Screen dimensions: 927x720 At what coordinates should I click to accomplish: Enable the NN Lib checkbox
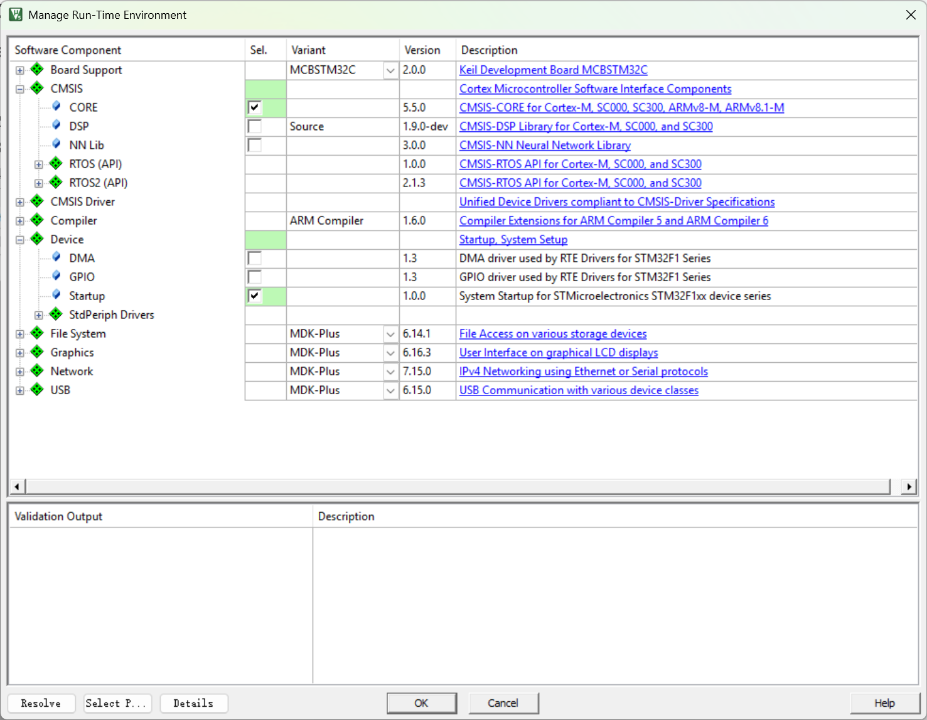(x=254, y=145)
